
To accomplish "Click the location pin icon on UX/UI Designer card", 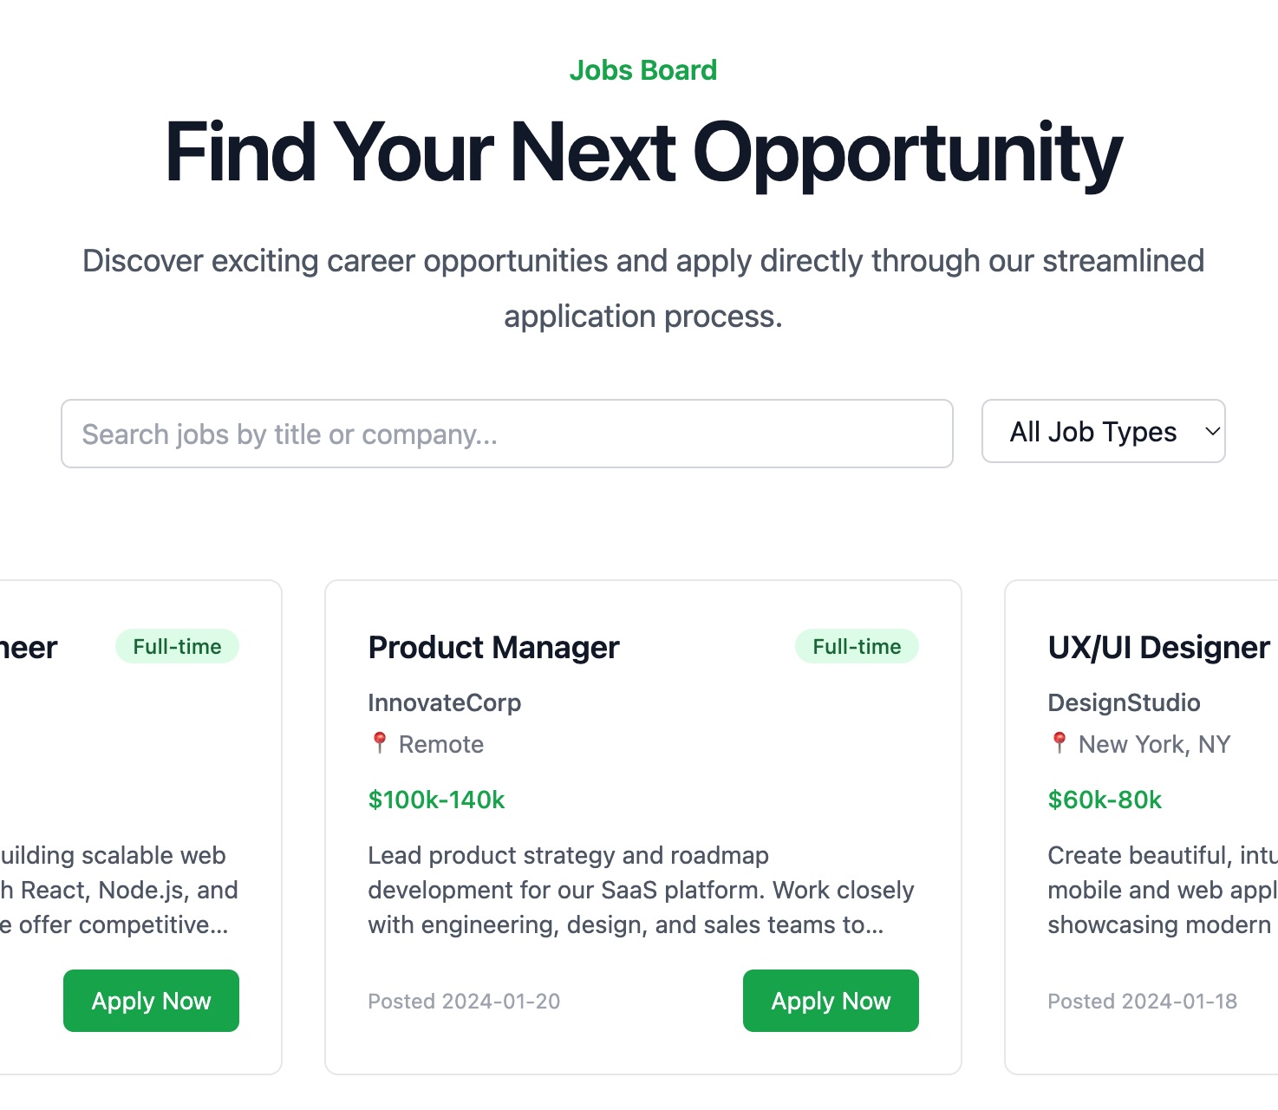I will coord(1060,743).
